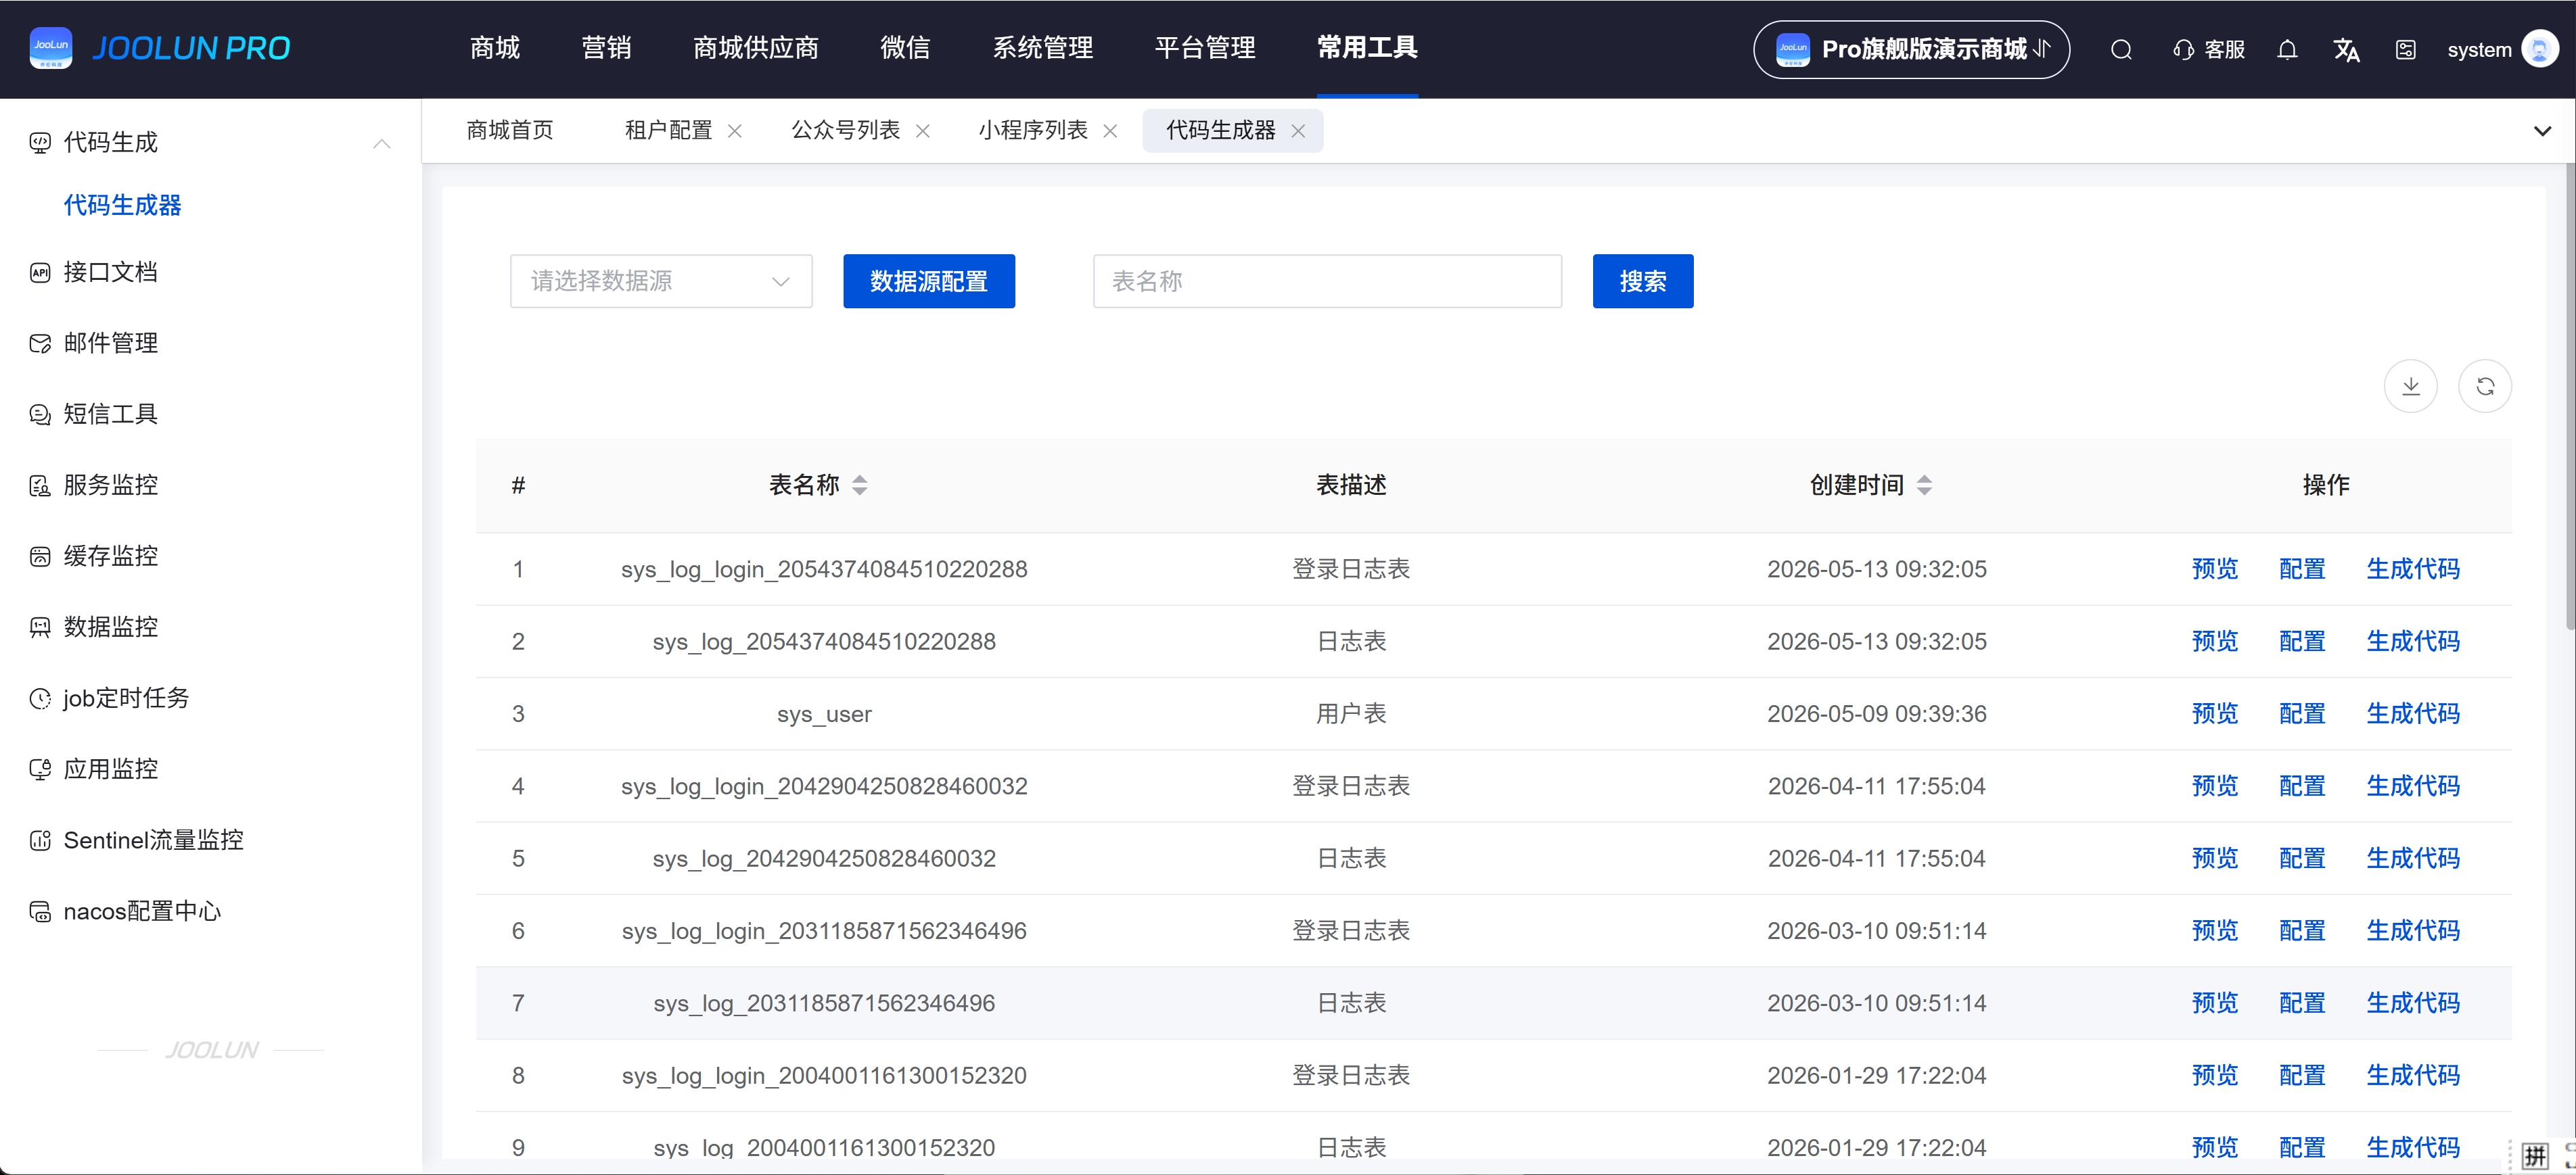This screenshot has height=1175, width=2576.
Task: Select the 常用工具 top menu
Action: [x=1367, y=48]
